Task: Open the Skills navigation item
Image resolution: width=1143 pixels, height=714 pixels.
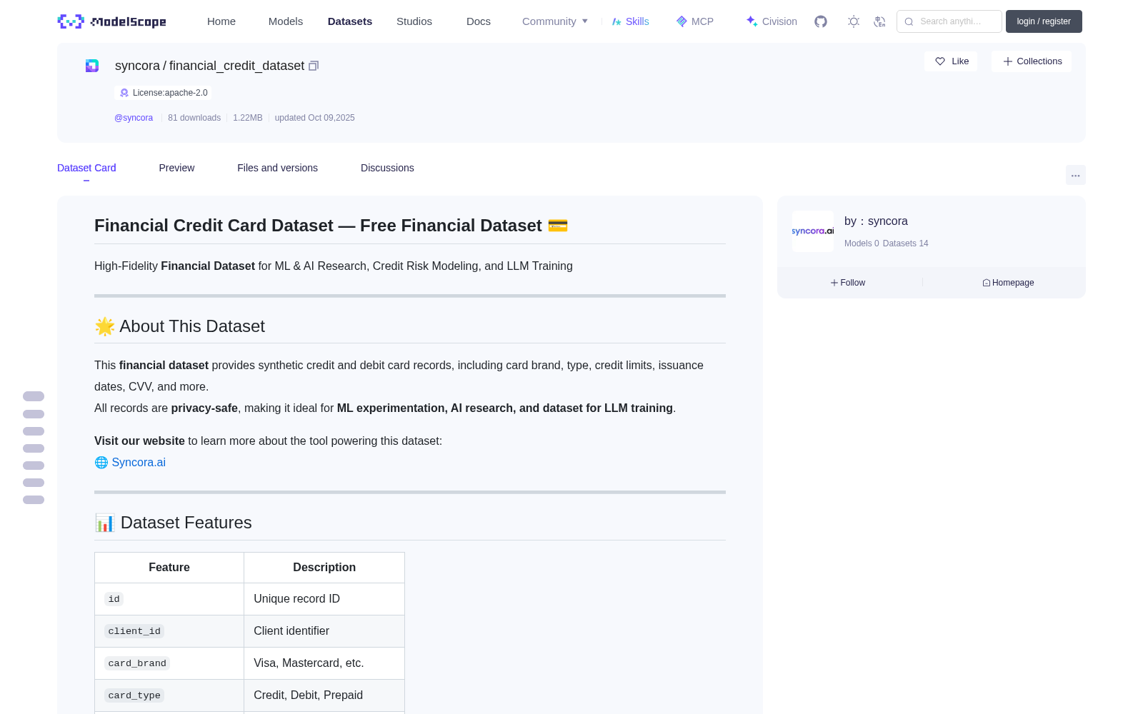Action: click(630, 21)
